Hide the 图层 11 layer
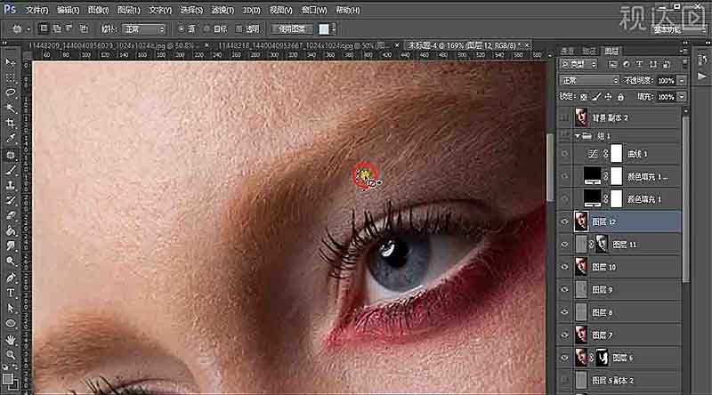 coord(564,245)
